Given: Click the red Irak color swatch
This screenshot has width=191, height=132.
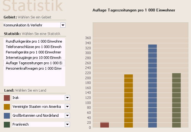Looking at the screenshot, I should coord(7,98).
